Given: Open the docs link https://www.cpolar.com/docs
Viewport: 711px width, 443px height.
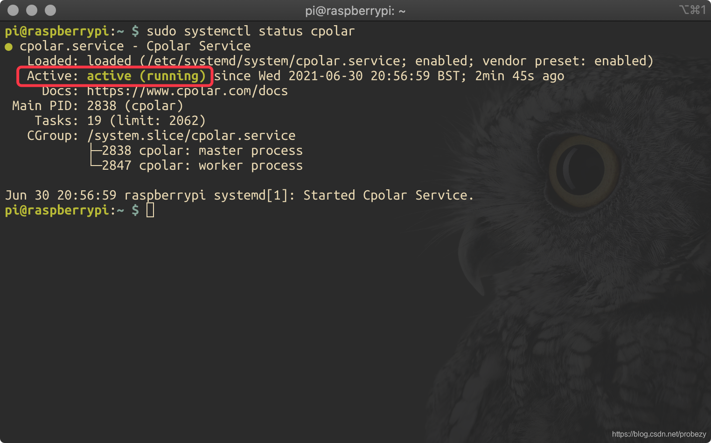Looking at the screenshot, I should point(188,91).
